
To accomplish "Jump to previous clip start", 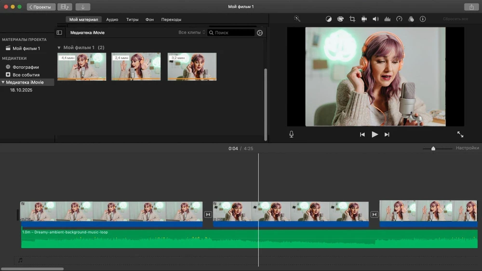I will (362, 134).
